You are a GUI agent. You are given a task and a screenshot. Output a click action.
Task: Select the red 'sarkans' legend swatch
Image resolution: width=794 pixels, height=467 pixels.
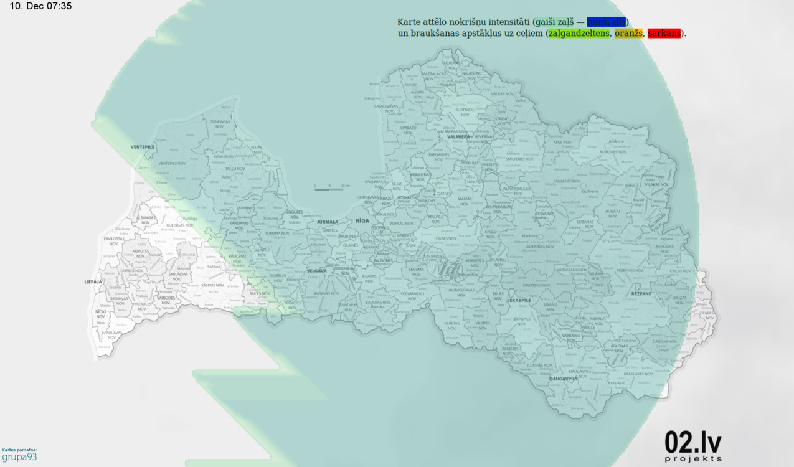pos(664,34)
